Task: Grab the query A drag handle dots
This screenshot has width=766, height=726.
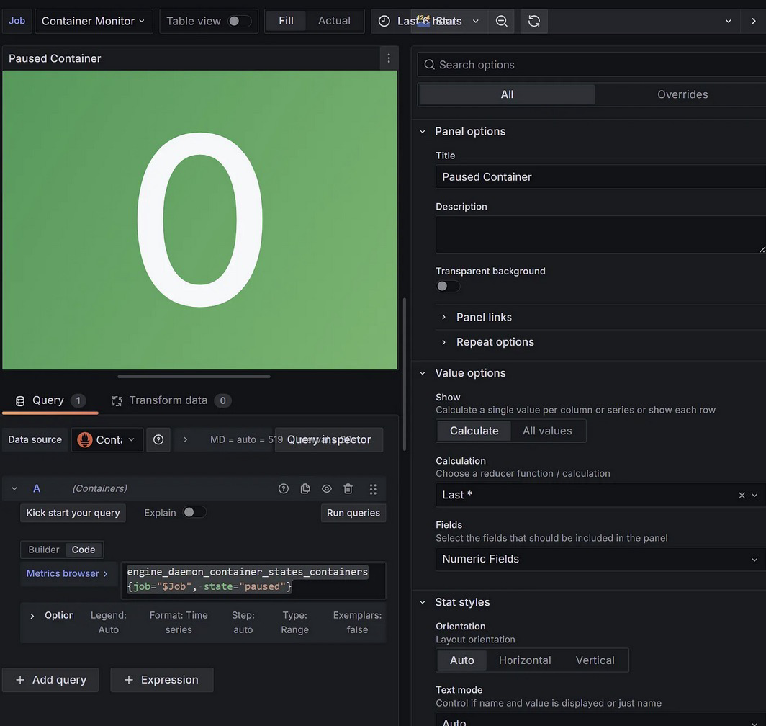Action: pyautogui.click(x=373, y=489)
